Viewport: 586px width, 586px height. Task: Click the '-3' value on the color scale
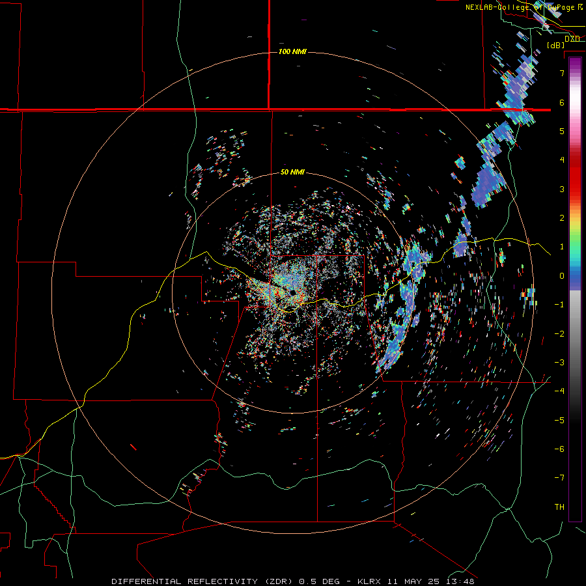559,363
